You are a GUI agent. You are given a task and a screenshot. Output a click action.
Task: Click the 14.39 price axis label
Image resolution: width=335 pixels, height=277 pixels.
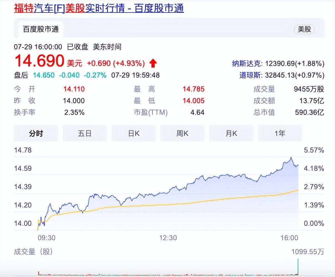[23, 187]
